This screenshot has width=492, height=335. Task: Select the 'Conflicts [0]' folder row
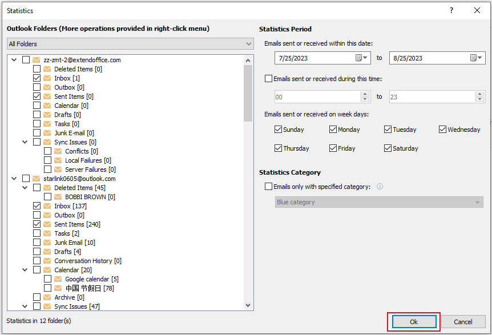(82, 151)
